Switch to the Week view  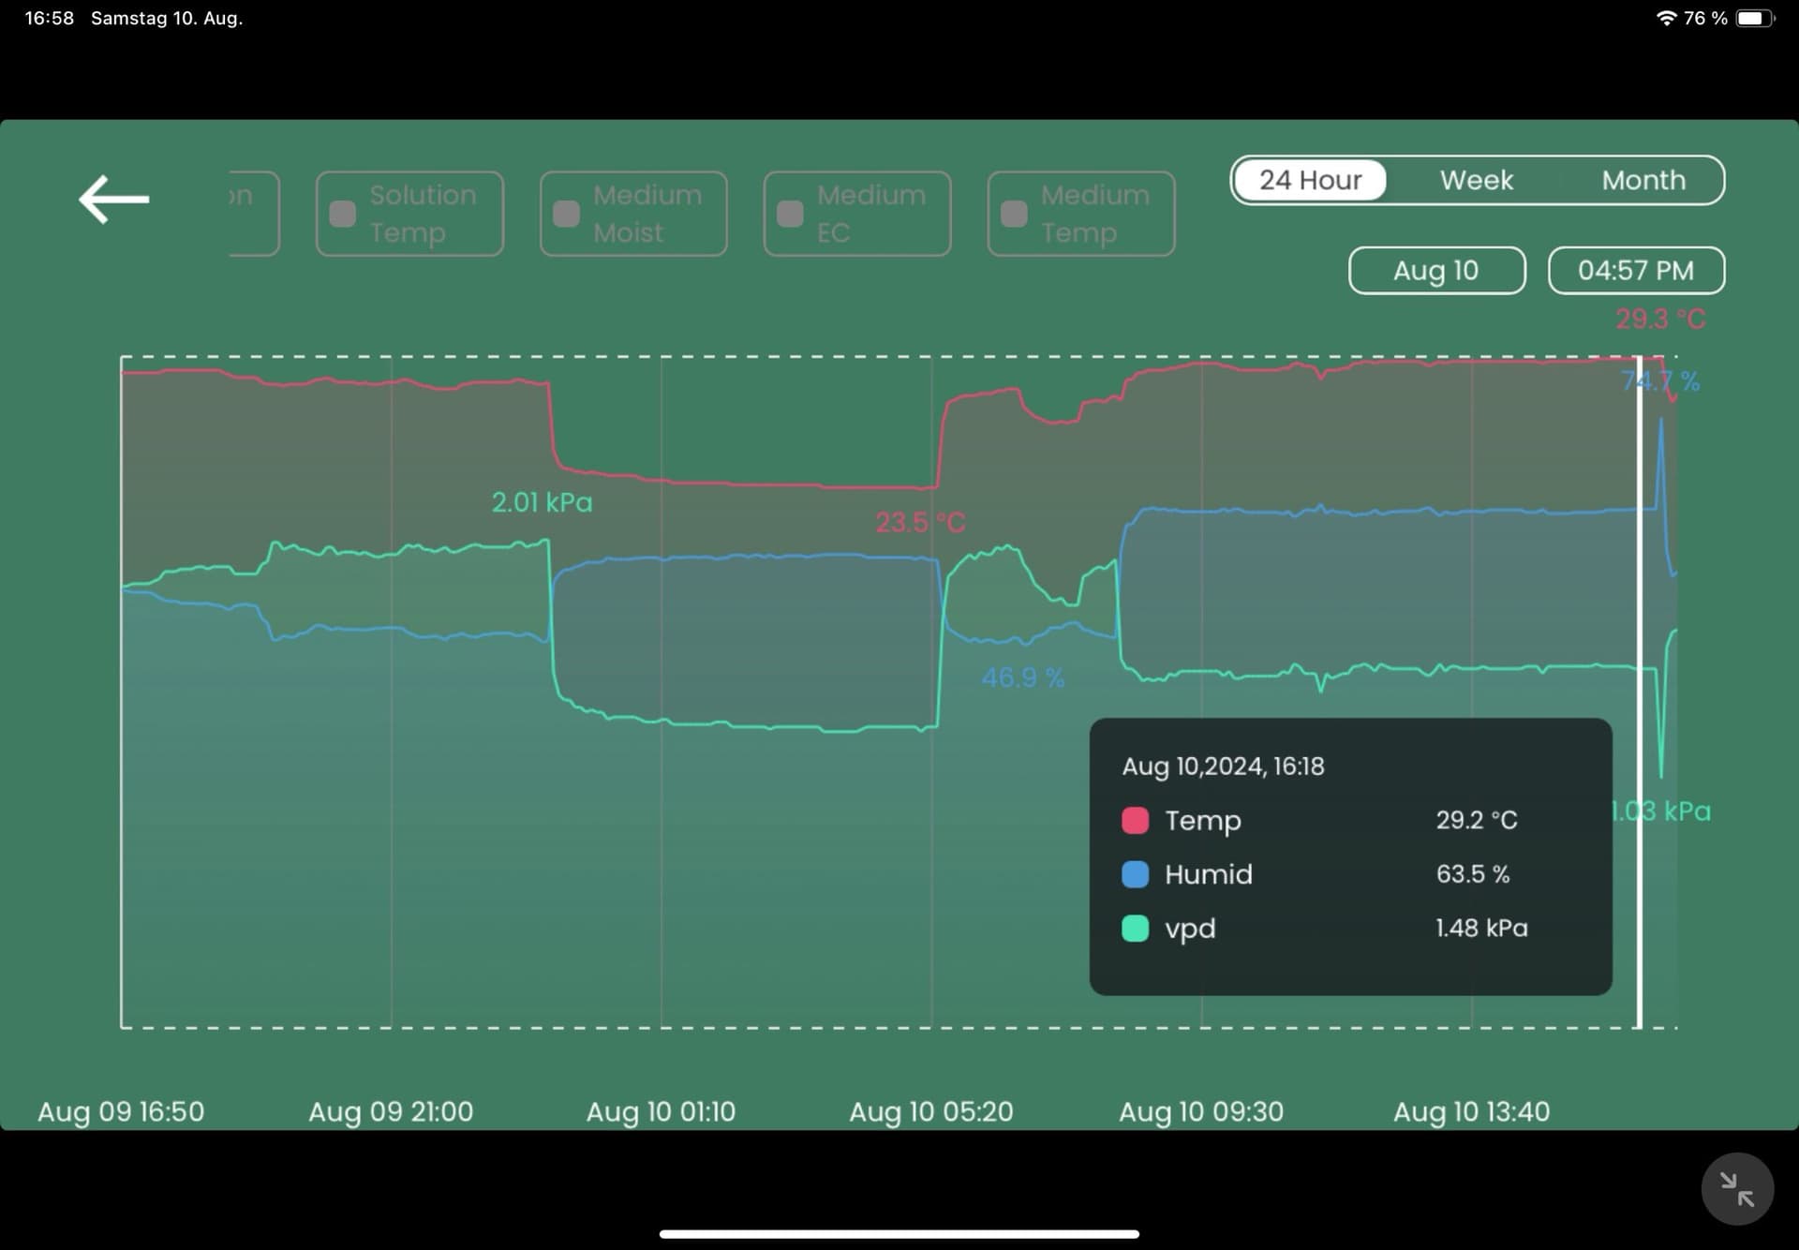[1476, 180]
